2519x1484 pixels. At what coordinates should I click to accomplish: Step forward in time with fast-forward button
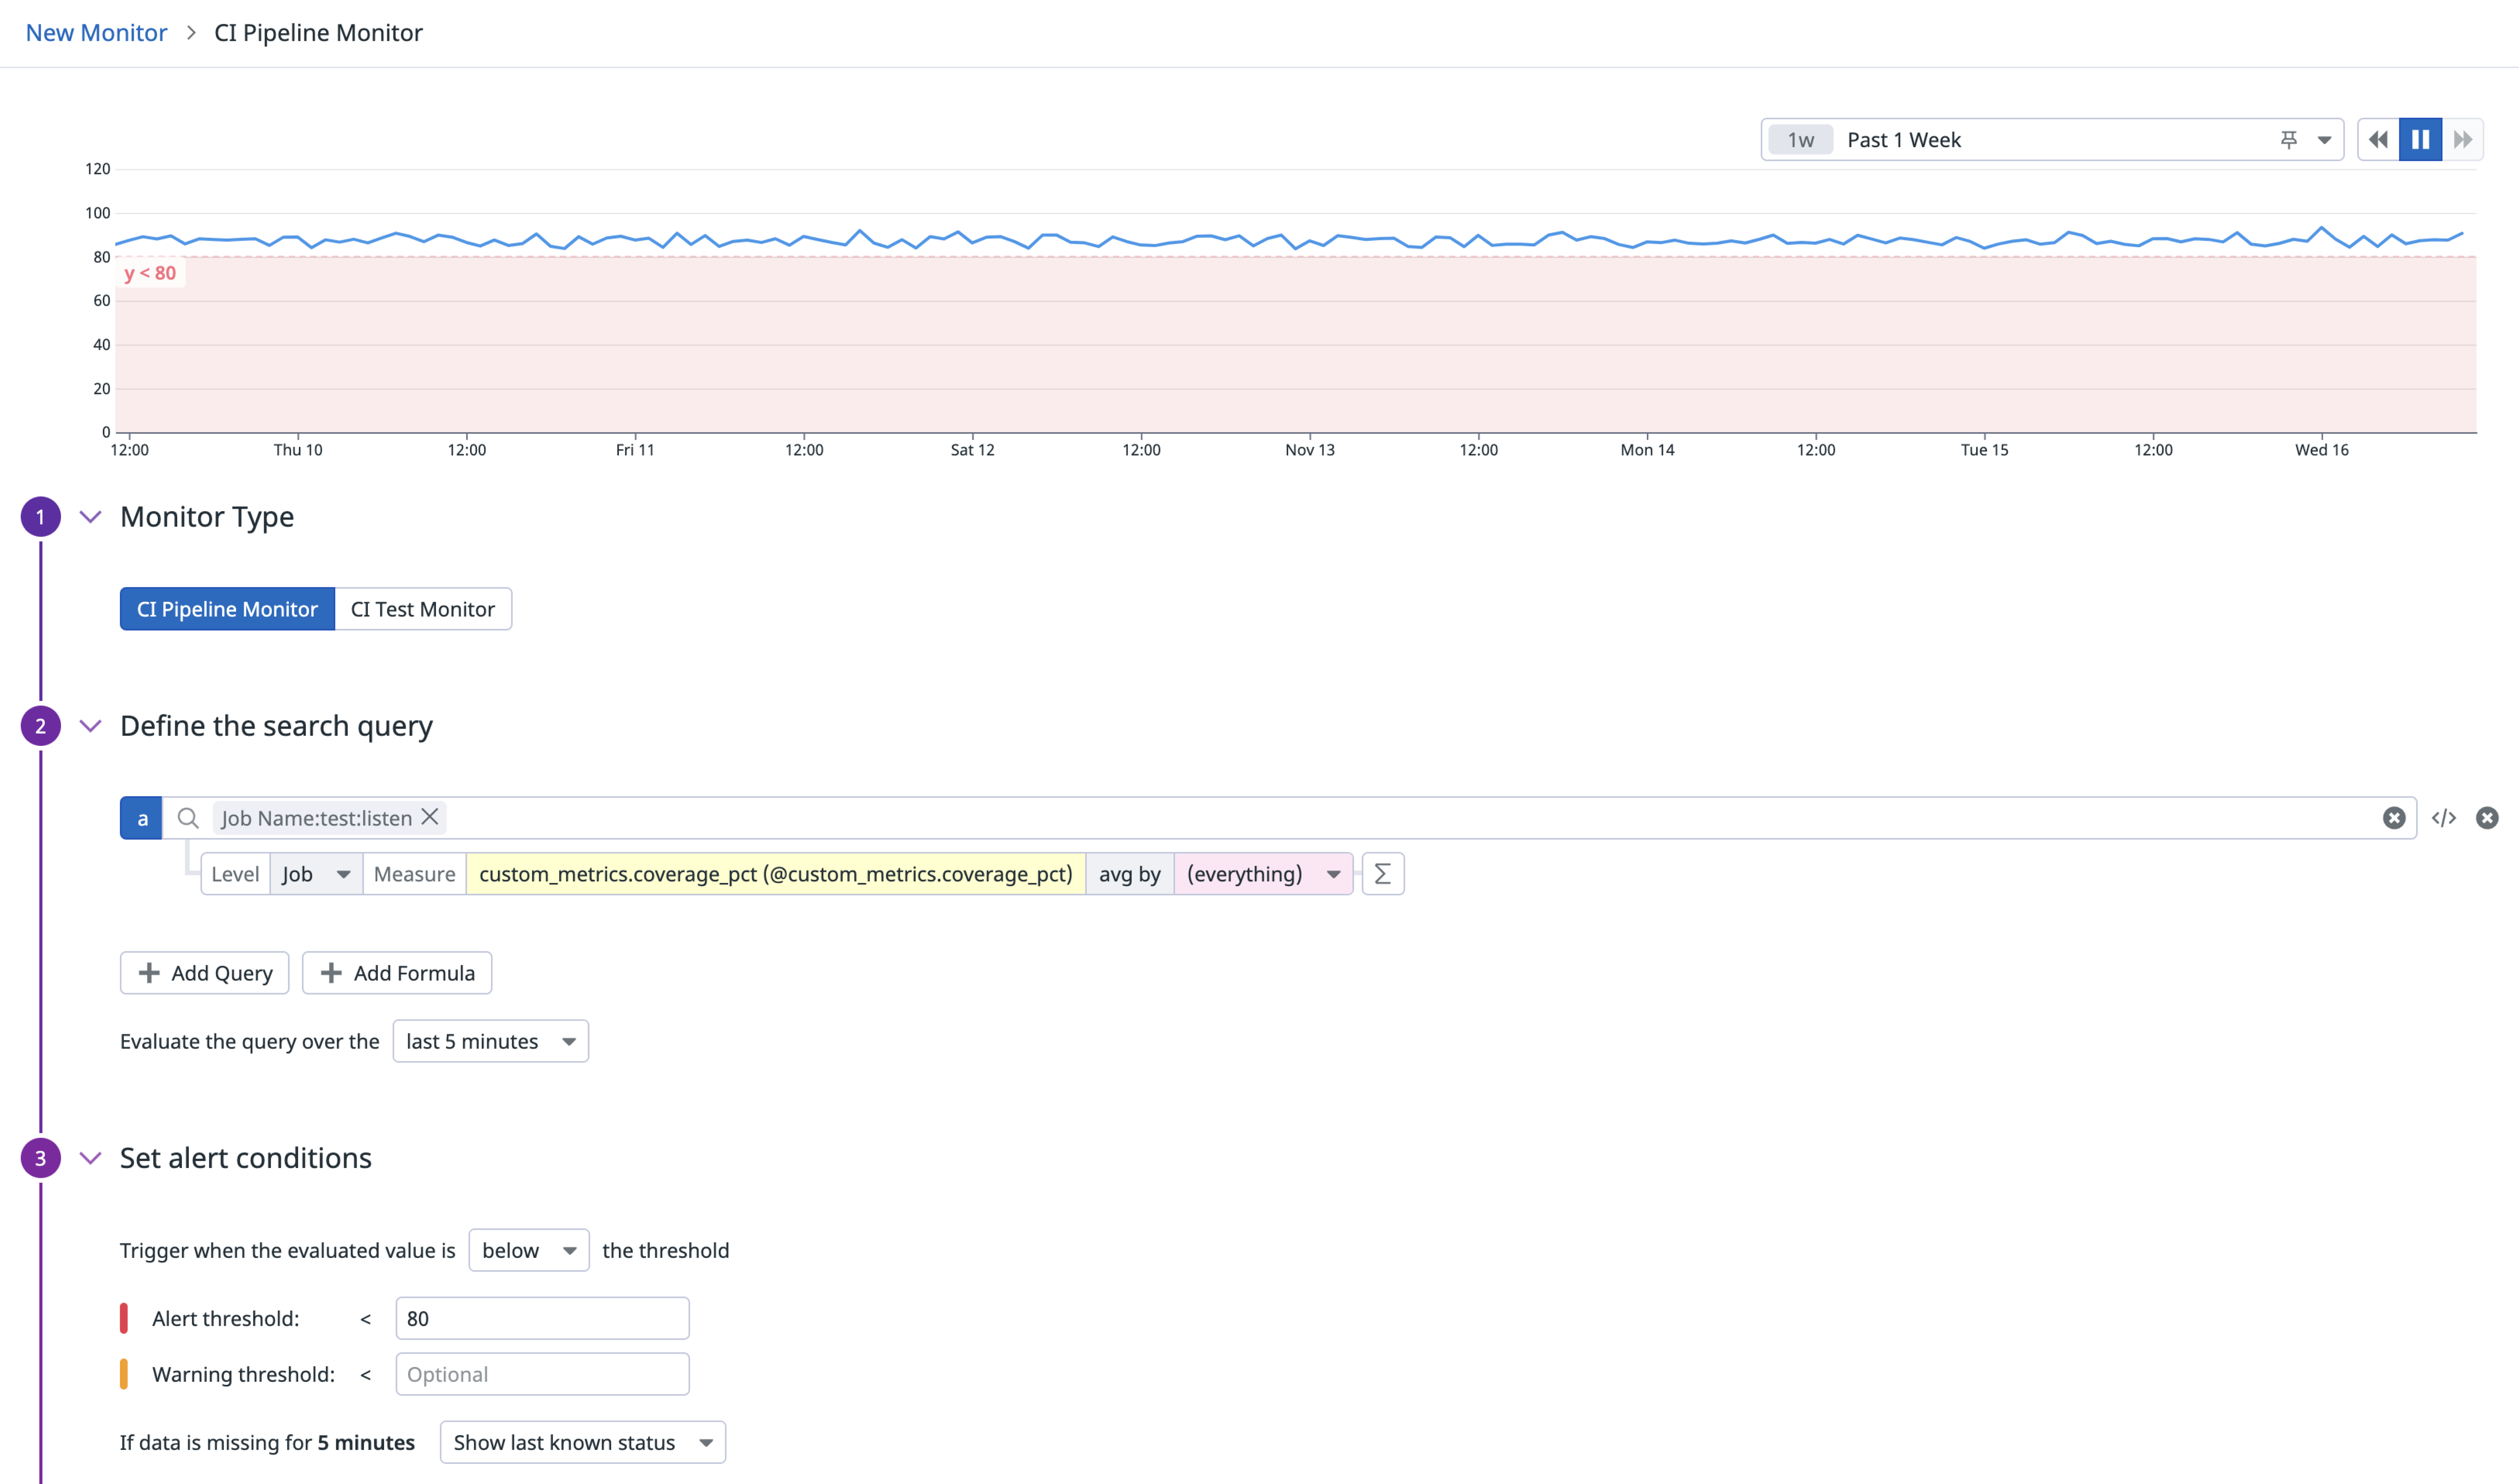2463,140
